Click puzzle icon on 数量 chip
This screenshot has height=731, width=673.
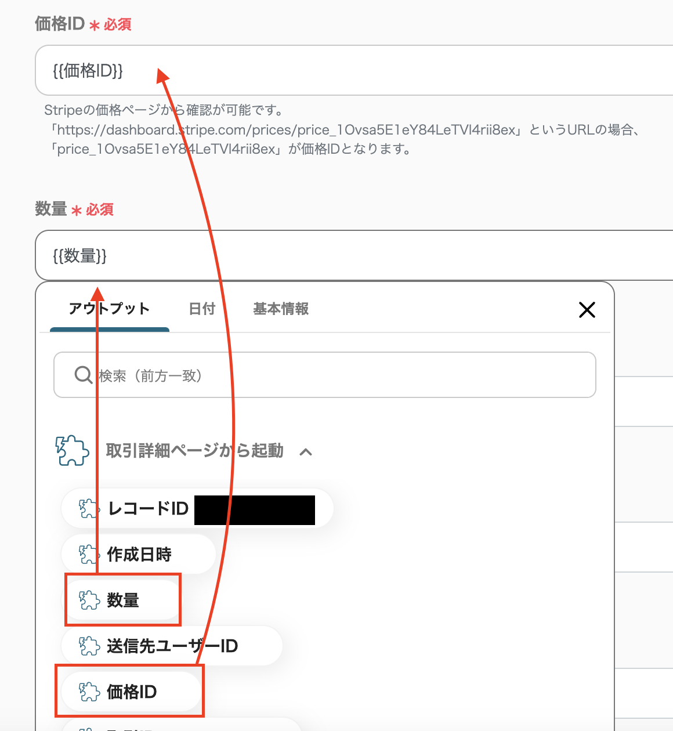point(89,600)
